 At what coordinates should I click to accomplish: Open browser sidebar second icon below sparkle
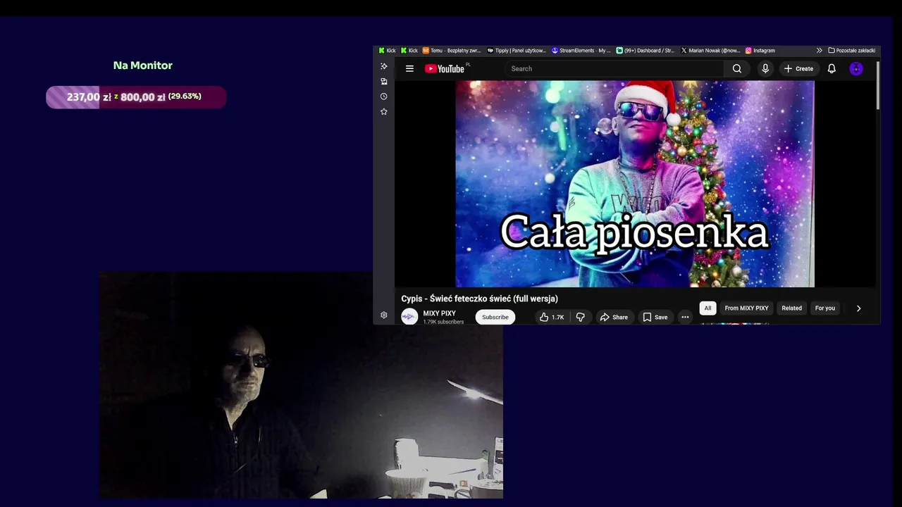384,81
